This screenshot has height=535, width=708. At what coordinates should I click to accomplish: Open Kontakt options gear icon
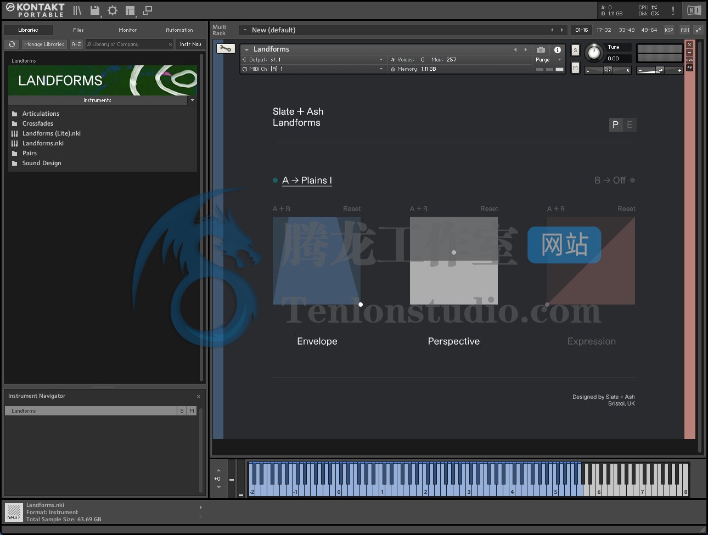[x=113, y=10]
